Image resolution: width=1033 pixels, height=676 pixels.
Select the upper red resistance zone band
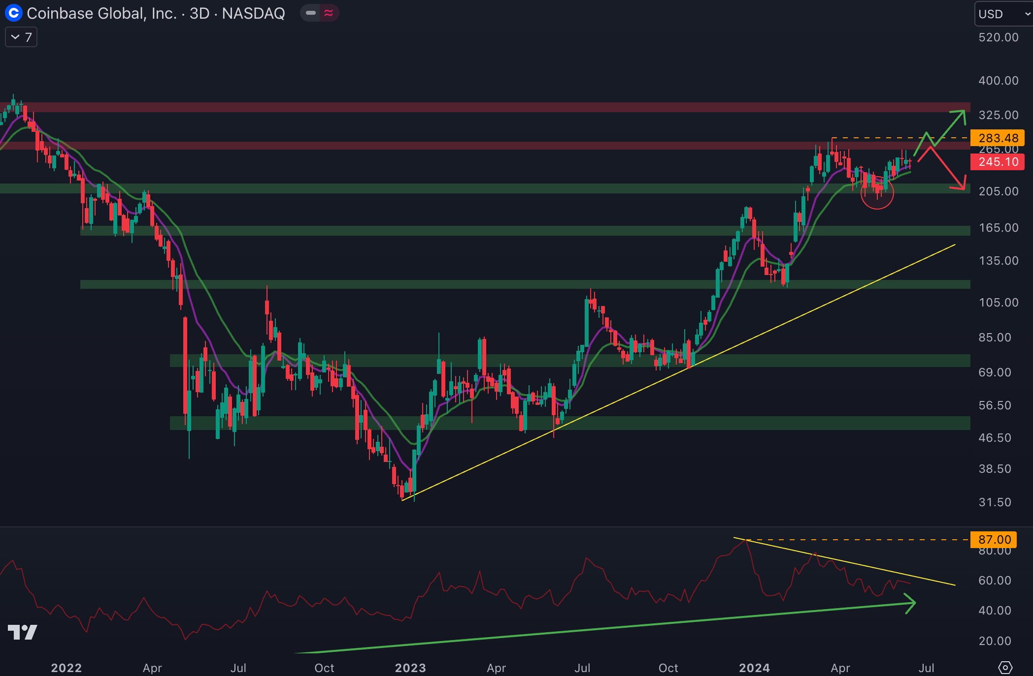(493, 107)
